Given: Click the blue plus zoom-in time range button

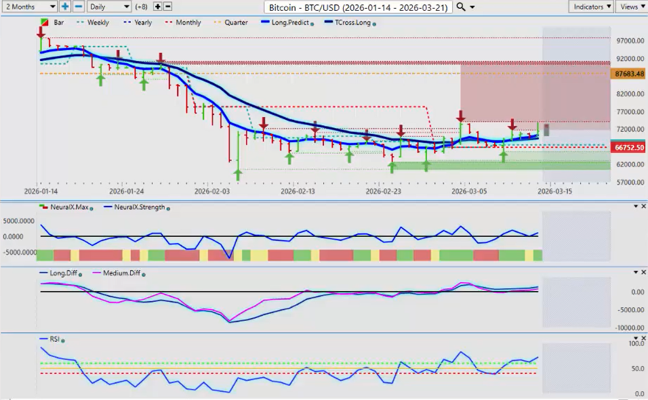Looking at the screenshot, I should pos(65,6).
